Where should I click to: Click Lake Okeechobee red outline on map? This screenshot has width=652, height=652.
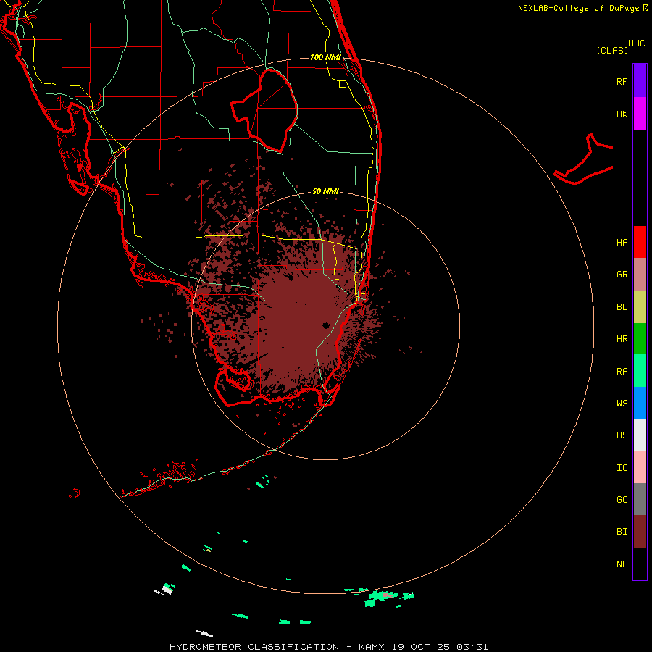264,110
